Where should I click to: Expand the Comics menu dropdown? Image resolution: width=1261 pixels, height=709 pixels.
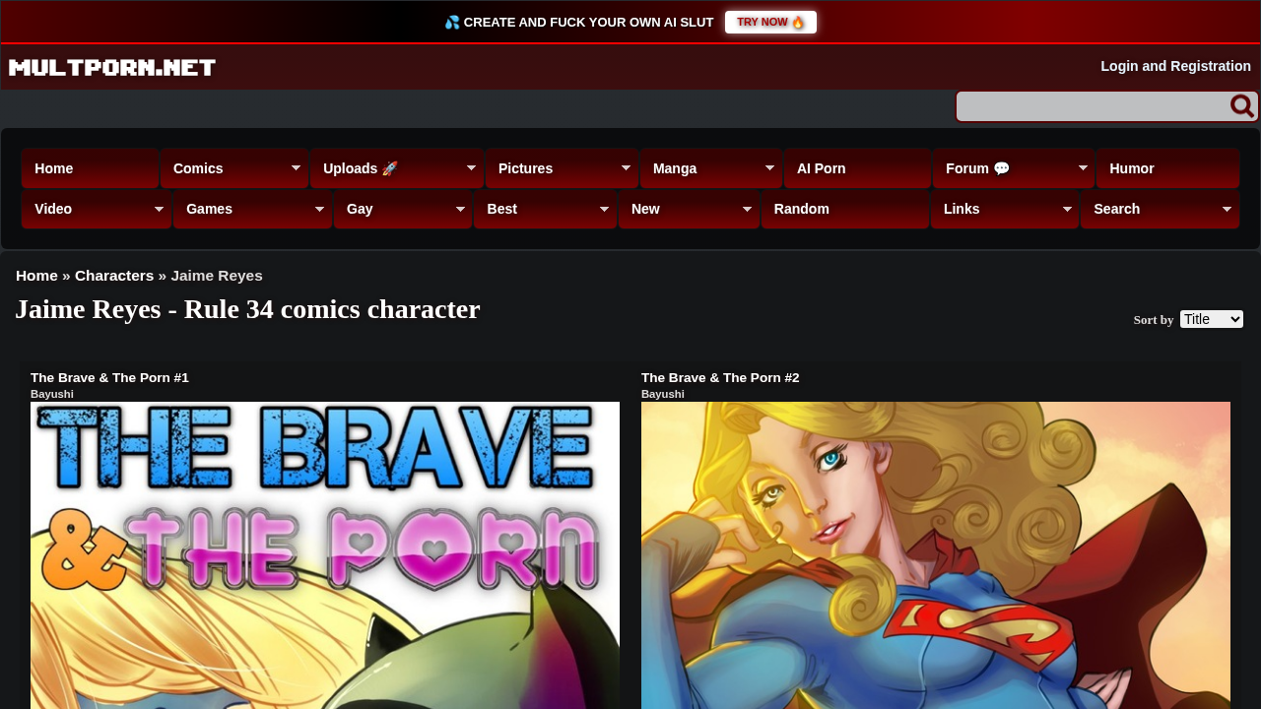(x=234, y=168)
